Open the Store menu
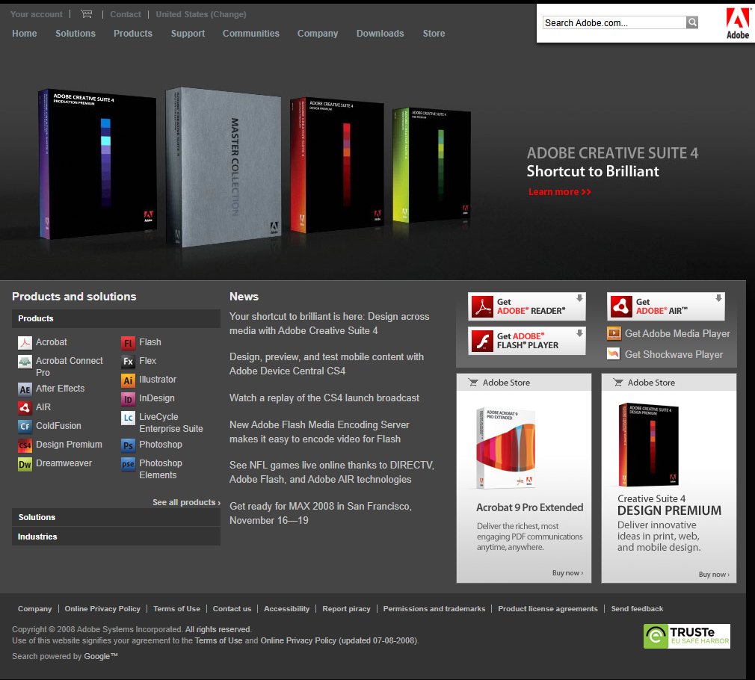This screenshot has height=680, width=755. pyautogui.click(x=434, y=33)
